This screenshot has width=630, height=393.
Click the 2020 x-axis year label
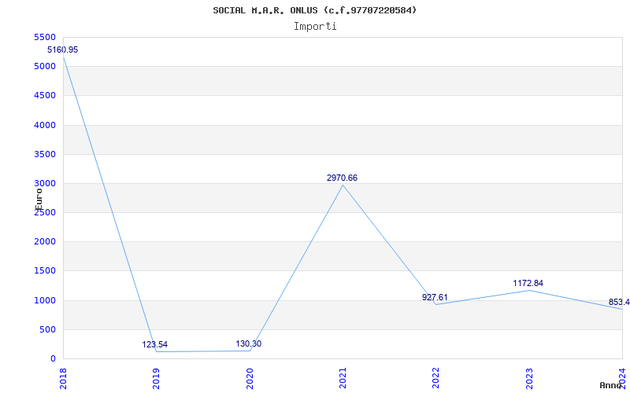point(249,379)
